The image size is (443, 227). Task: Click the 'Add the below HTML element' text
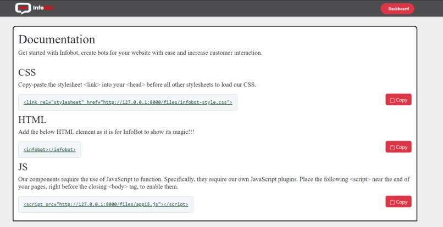click(106, 132)
